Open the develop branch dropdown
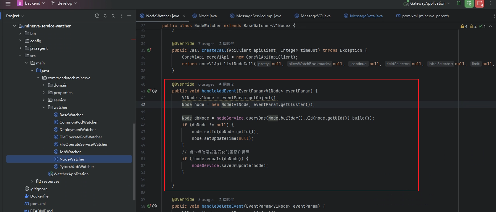This screenshot has height=212, width=496. tap(64, 3)
